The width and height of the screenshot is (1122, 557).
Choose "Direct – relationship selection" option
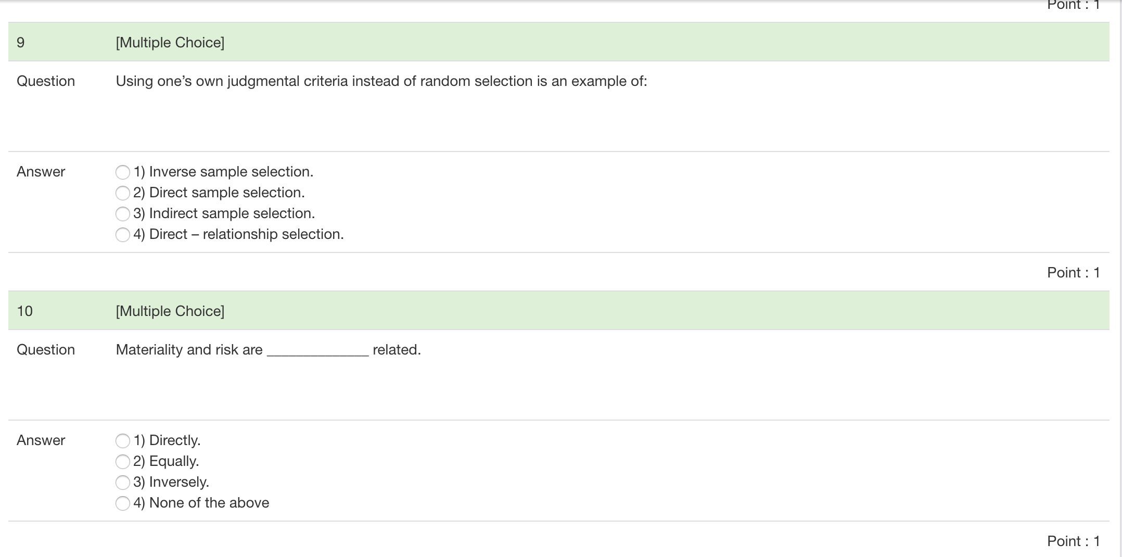tap(123, 234)
